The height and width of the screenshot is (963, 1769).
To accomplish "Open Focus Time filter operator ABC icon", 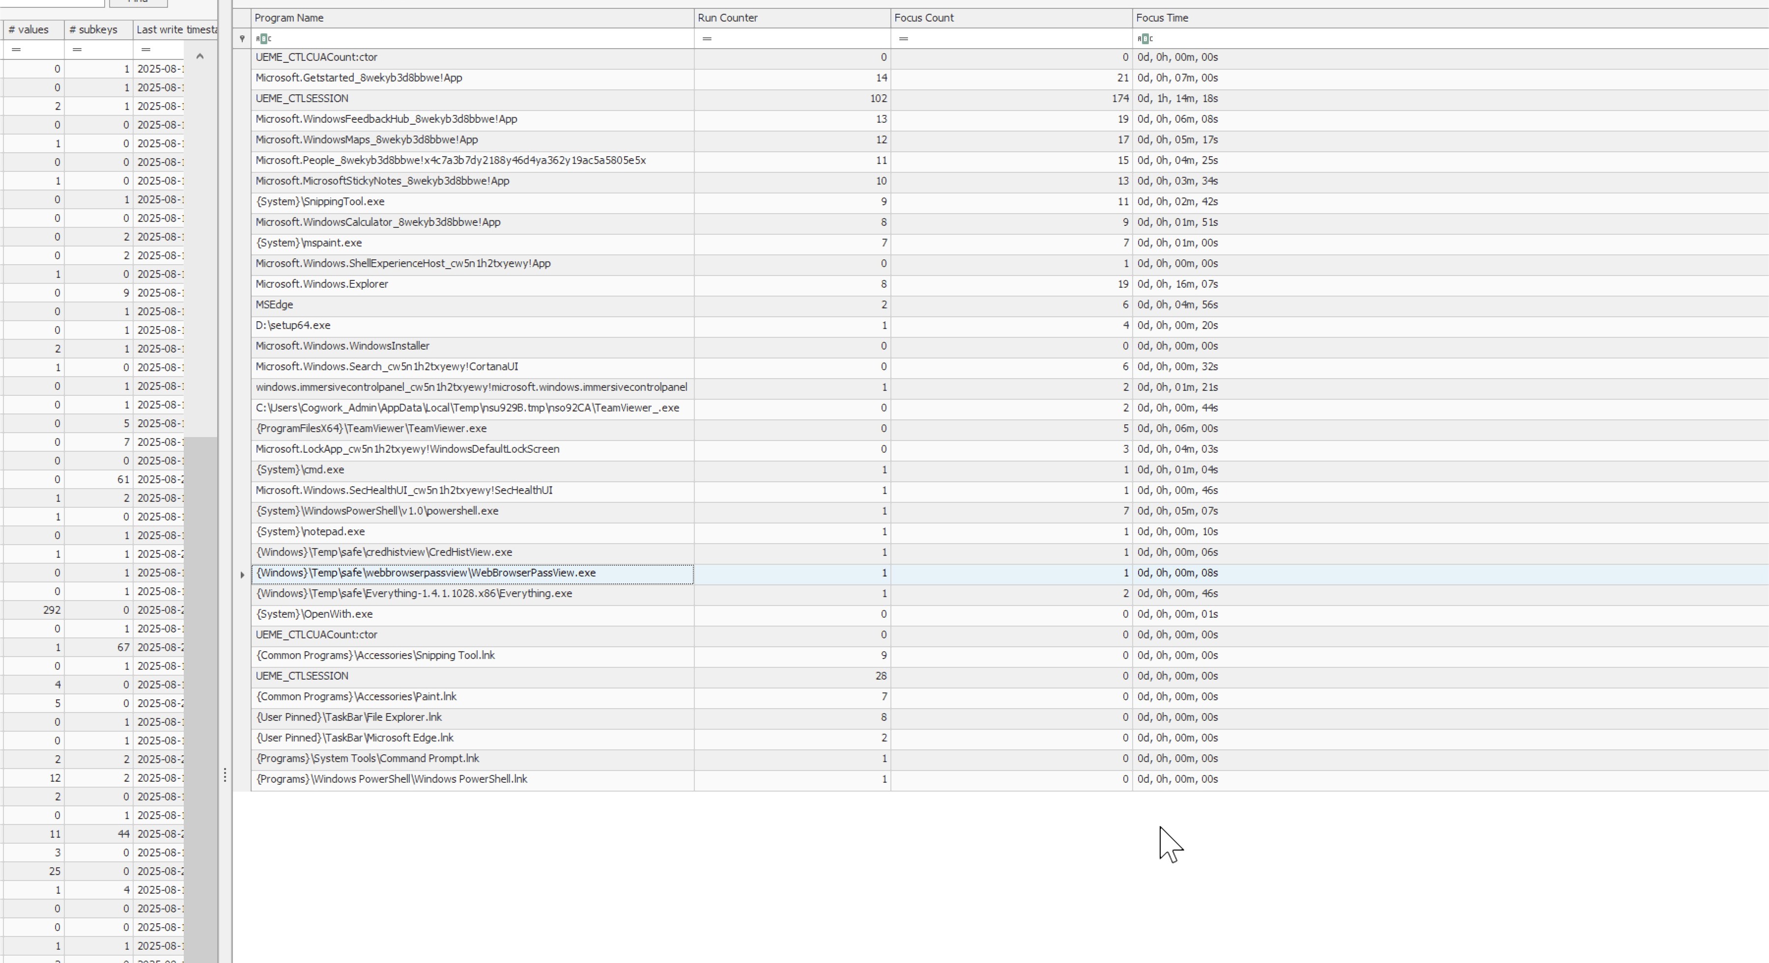I will 1145,38.
